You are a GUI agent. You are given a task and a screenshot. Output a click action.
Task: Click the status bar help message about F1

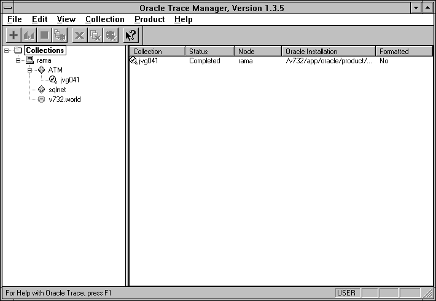click(x=58, y=293)
